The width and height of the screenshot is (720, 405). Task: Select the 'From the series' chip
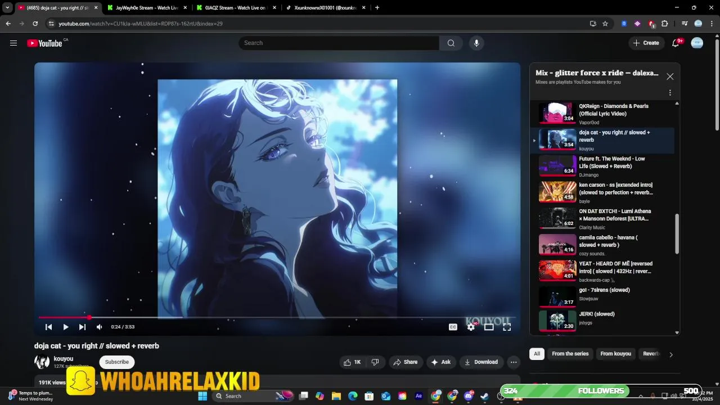(570, 354)
